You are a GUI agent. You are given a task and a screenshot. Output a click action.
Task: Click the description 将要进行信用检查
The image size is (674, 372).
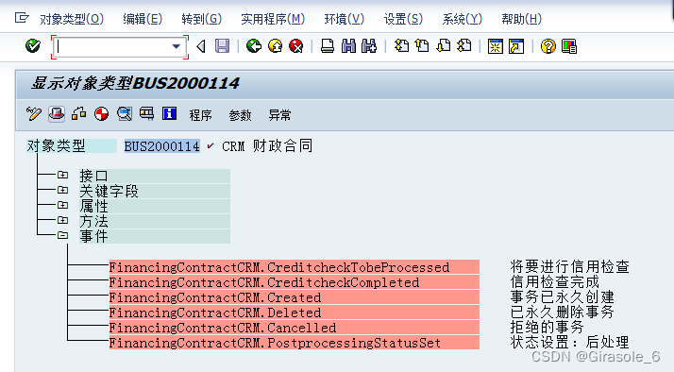click(569, 266)
